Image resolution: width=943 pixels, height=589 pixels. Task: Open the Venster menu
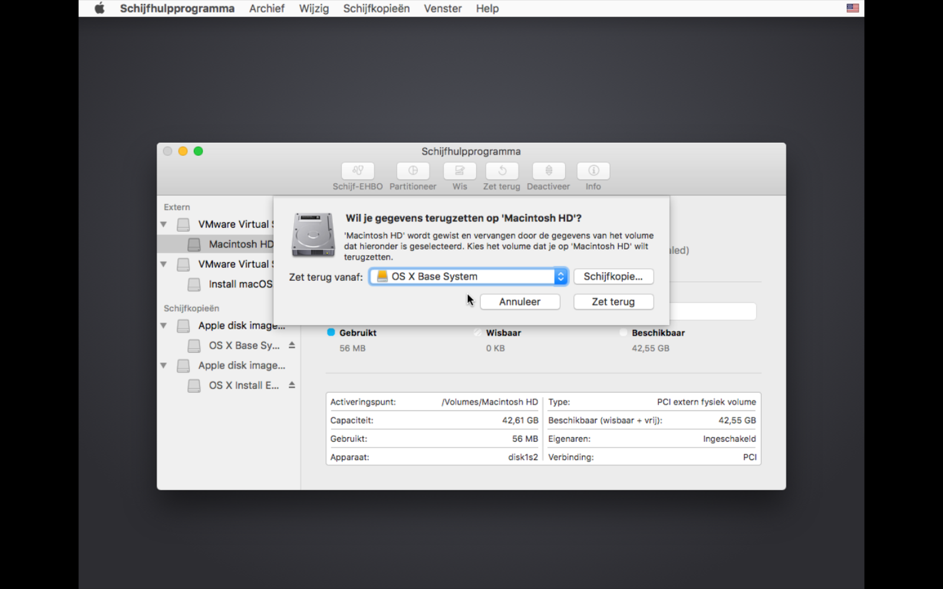point(443,8)
